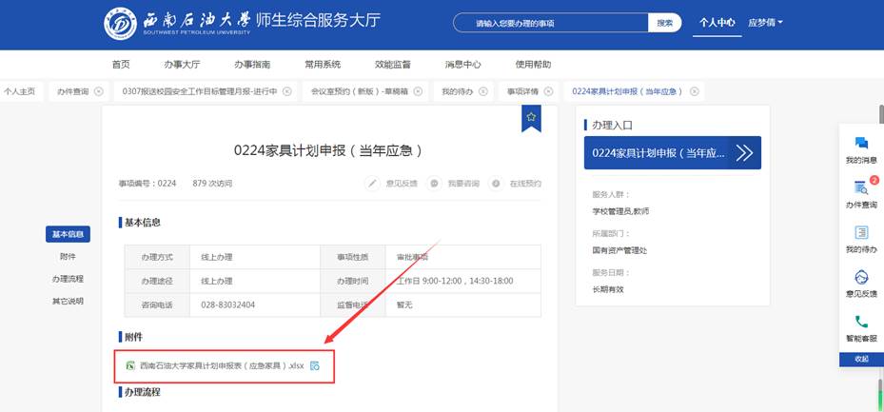Jump to 办理流程 in left anchor menu

point(68,279)
